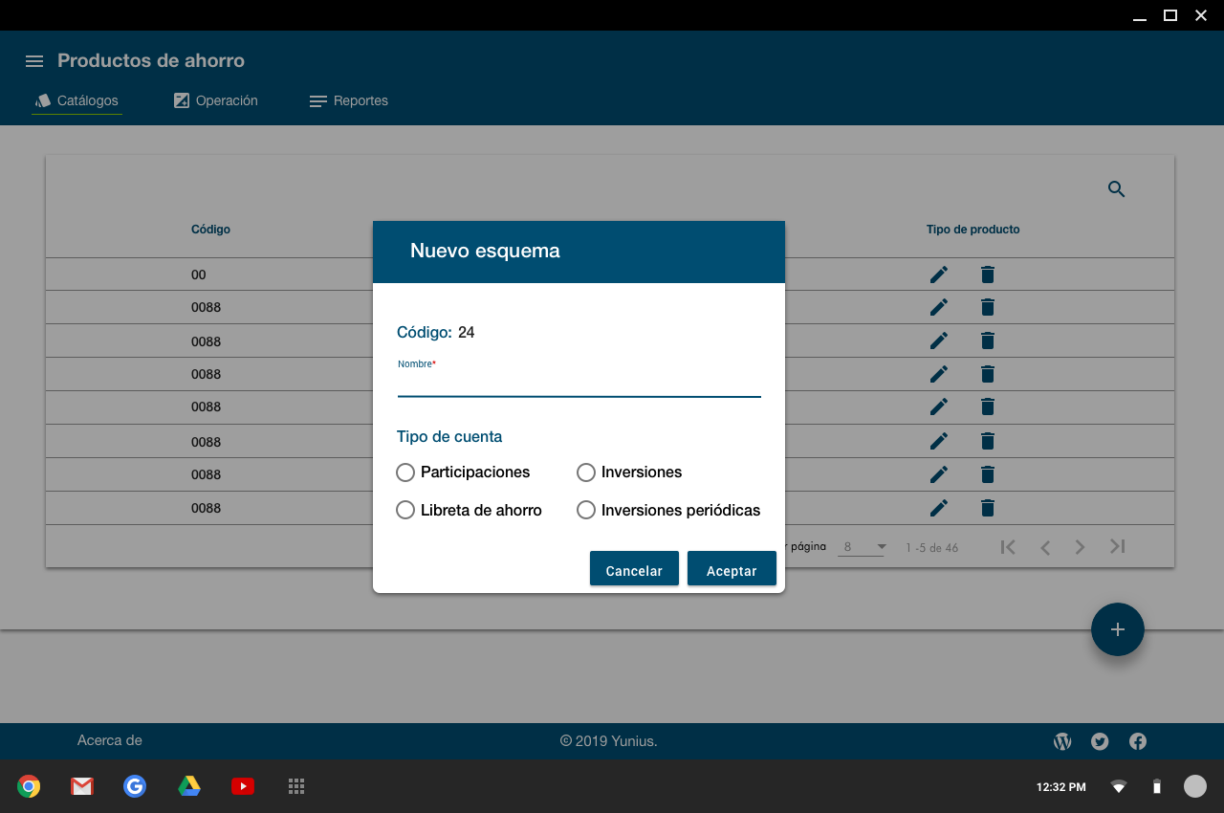This screenshot has width=1224, height=813.
Task: Select the Participaciones radio option
Action: click(405, 472)
